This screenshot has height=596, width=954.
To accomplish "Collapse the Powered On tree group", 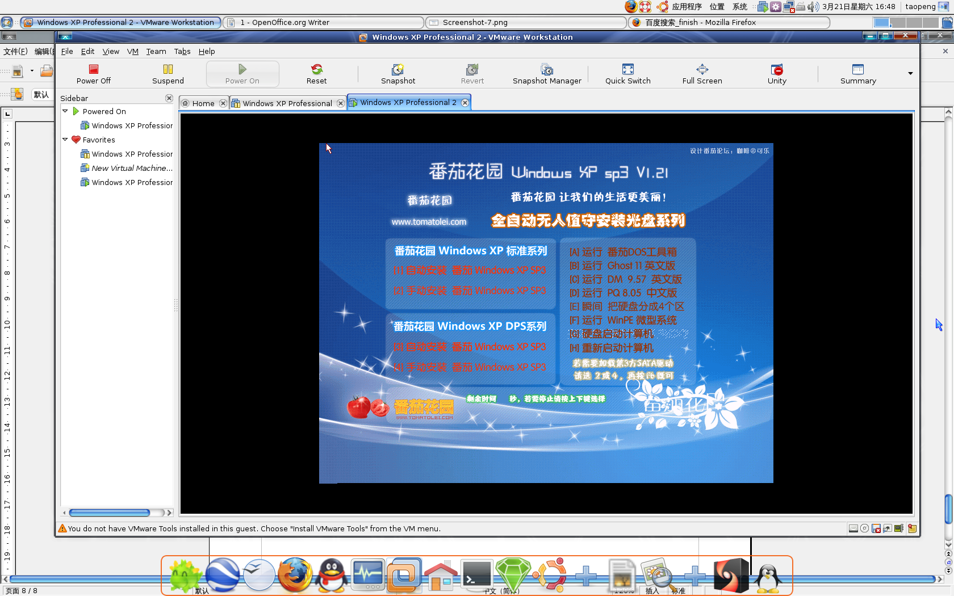I will [x=65, y=111].
